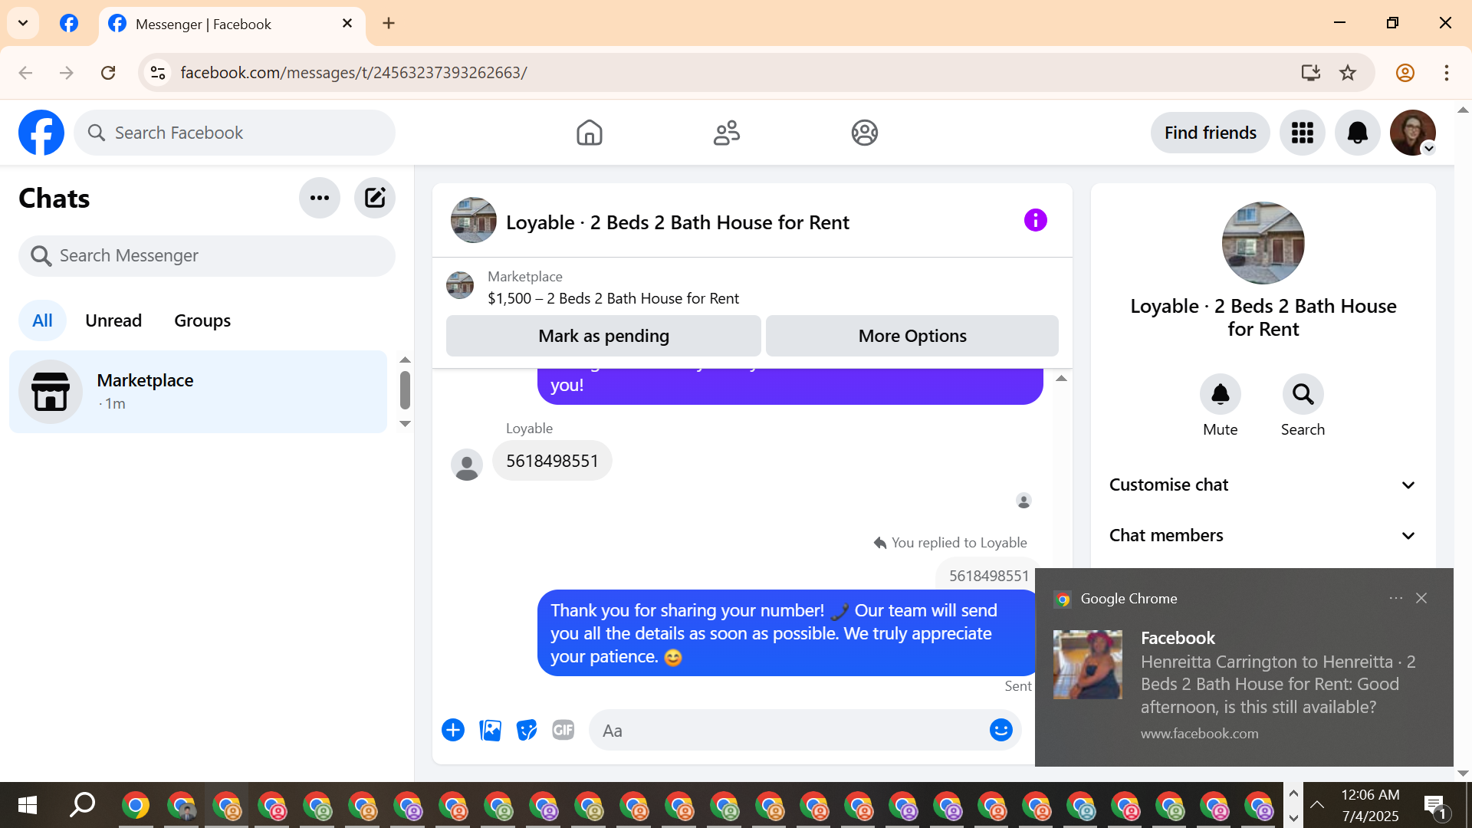Switch to the Groups chats tab

[202, 320]
